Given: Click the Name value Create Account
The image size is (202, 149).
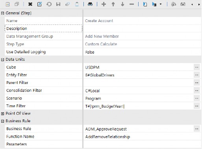Looking at the screenshot, I should coord(99,21).
